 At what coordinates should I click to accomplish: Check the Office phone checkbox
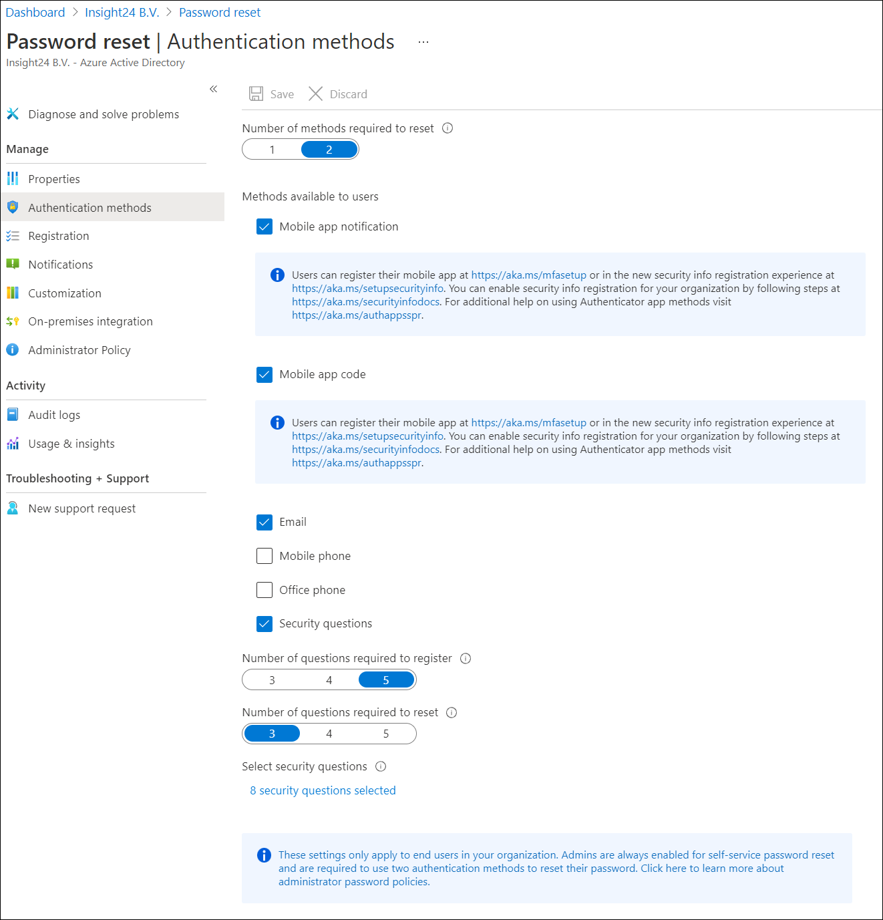click(x=264, y=590)
